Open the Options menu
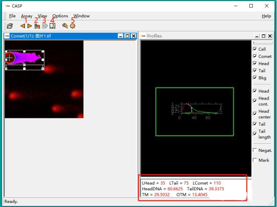The width and height of the screenshot is (277, 207). (x=60, y=16)
